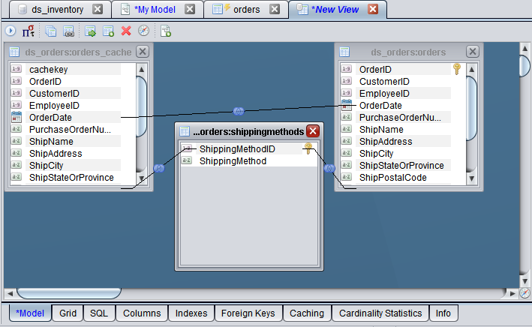Click the compass icon at canvas bottom corner
Screen dimensions: 532x327
tap(525, 292)
